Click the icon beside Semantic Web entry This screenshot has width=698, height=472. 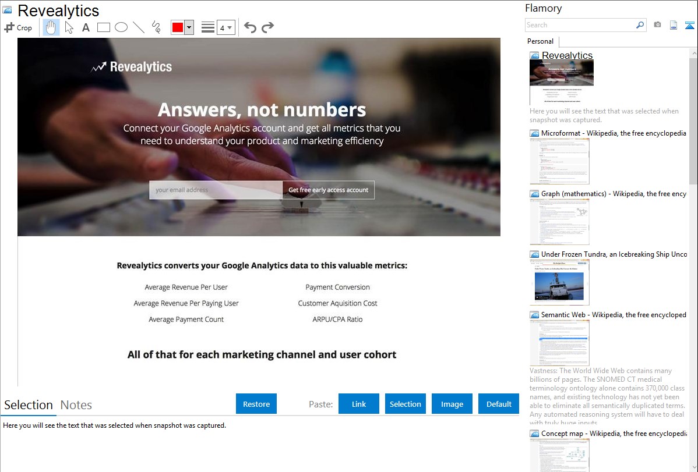[534, 314]
